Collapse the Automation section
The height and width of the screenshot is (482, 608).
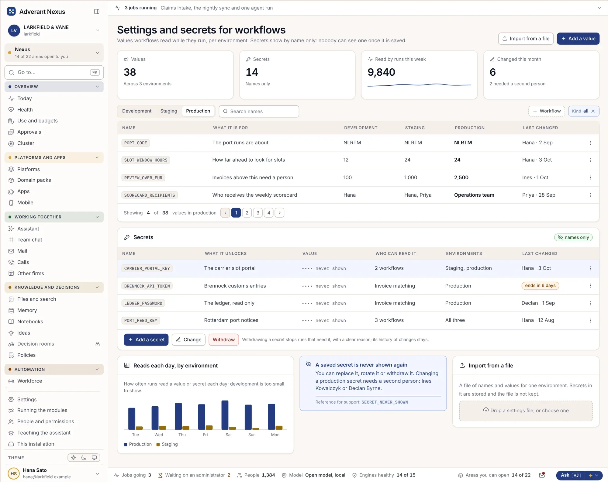(x=54, y=369)
